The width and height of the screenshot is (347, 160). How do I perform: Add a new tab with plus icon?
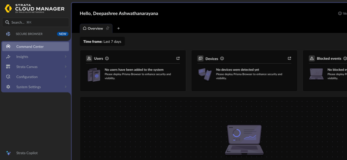118,29
